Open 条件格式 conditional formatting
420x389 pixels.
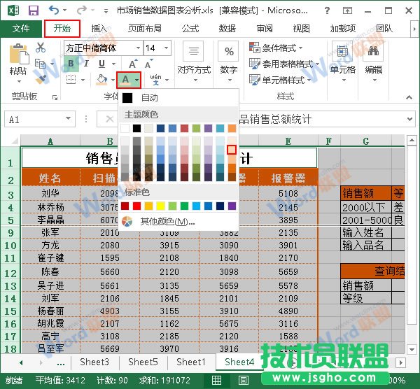pos(276,48)
